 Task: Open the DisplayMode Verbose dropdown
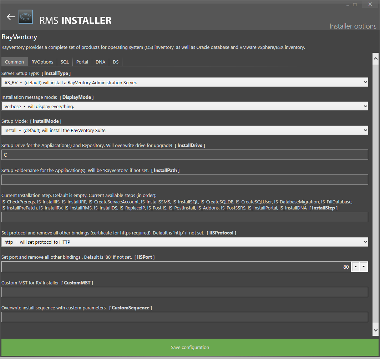pyautogui.click(x=185, y=106)
